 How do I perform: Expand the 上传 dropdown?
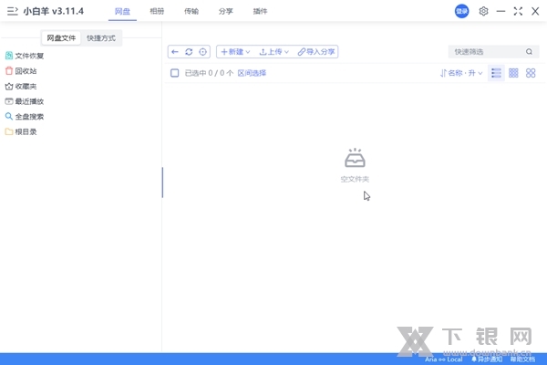274,52
